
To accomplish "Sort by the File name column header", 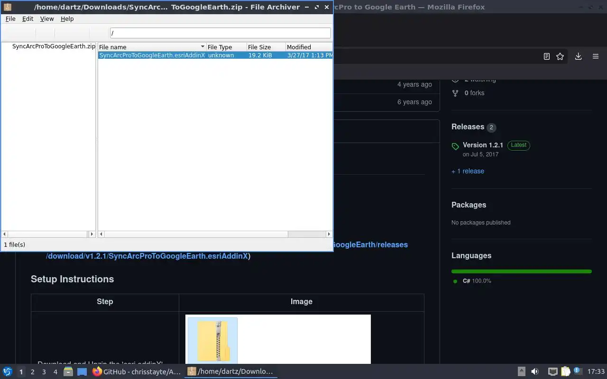I will tap(152, 47).
